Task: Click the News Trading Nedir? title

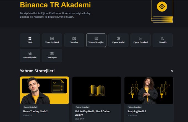Action: [x=35, y=111]
